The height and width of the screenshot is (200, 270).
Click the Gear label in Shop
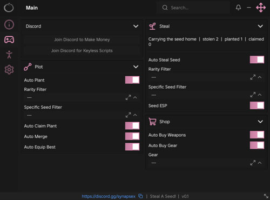click(x=153, y=155)
